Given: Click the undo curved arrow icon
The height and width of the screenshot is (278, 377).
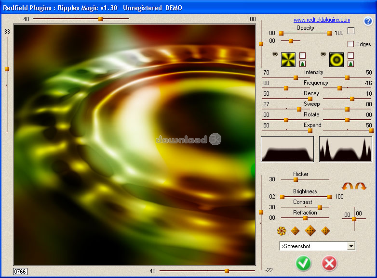Looking at the screenshot, I should click(x=348, y=186).
